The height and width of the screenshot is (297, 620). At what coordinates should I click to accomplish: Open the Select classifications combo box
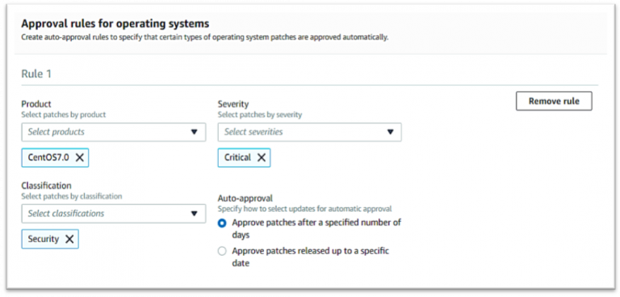pyautogui.click(x=114, y=214)
